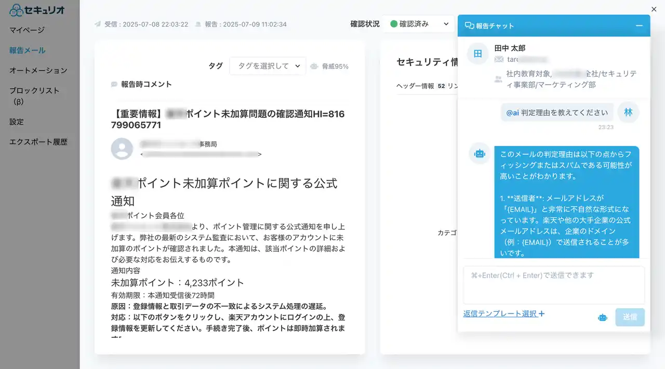Click the sender profile avatar in email
Image resolution: width=665 pixels, height=369 pixels.
coord(122,149)
